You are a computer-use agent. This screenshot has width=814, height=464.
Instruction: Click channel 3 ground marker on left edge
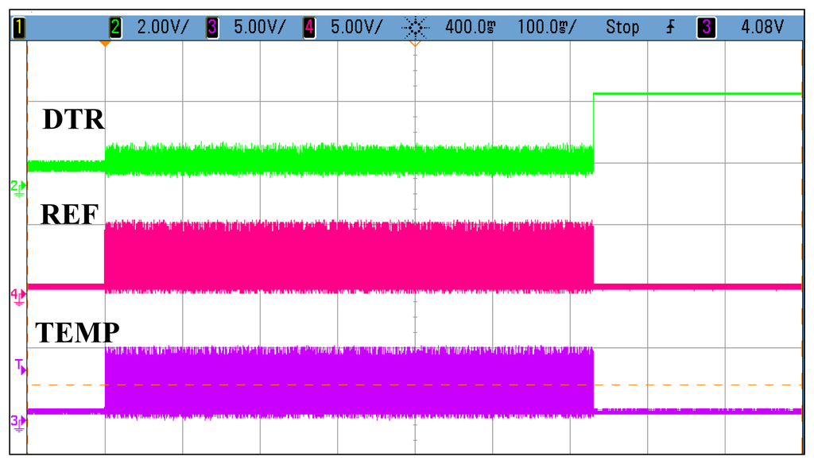pos(17,420)
